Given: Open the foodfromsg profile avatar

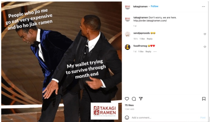Looking at the screenshot, I should pos(128,47).
